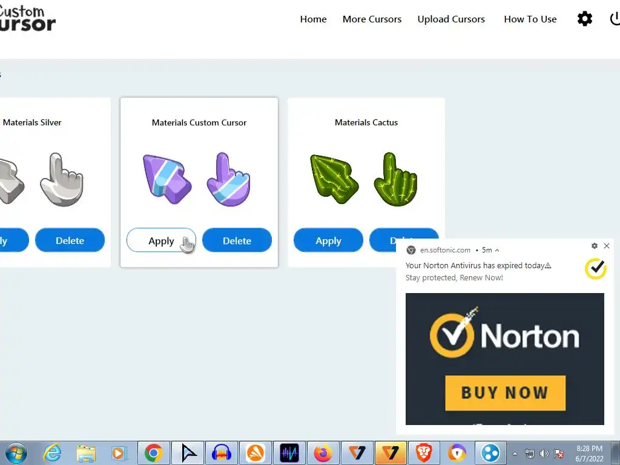Click the Custom Cursor logo
Image resolution: width=620 pixels, height=465 pixels.
click(x=27, y=18)
